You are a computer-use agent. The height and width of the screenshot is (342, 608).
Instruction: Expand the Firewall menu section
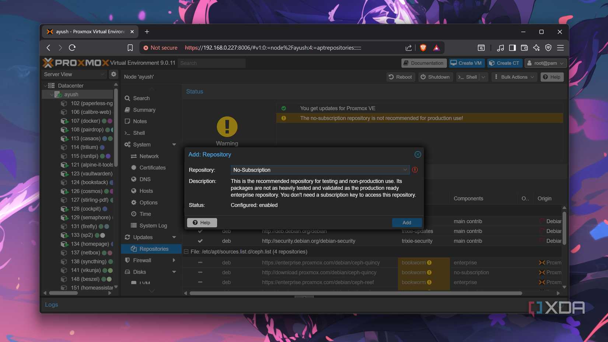(174, 260)
